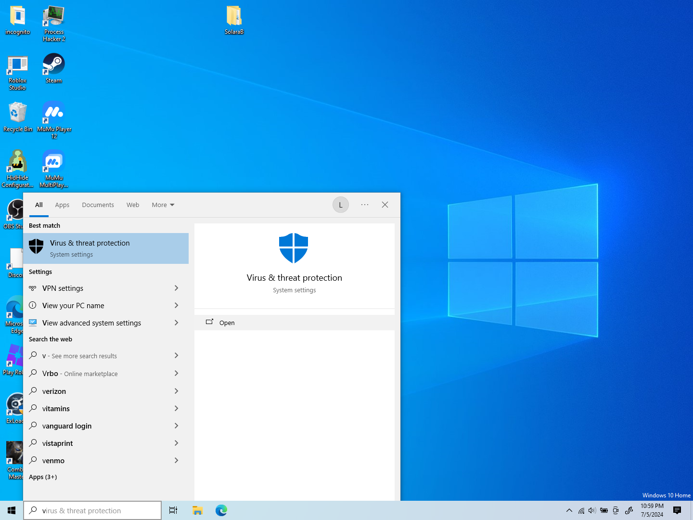This screenshot has height=520, width=693.
Task: Open the battery status tray icon
Action: point(604,510)
